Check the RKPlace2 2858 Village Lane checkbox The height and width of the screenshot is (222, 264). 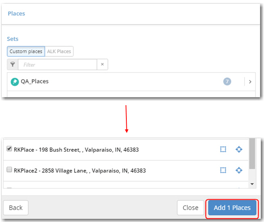[9, 169]
